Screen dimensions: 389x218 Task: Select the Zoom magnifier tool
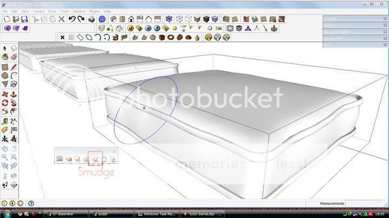(x=5, y=157)
